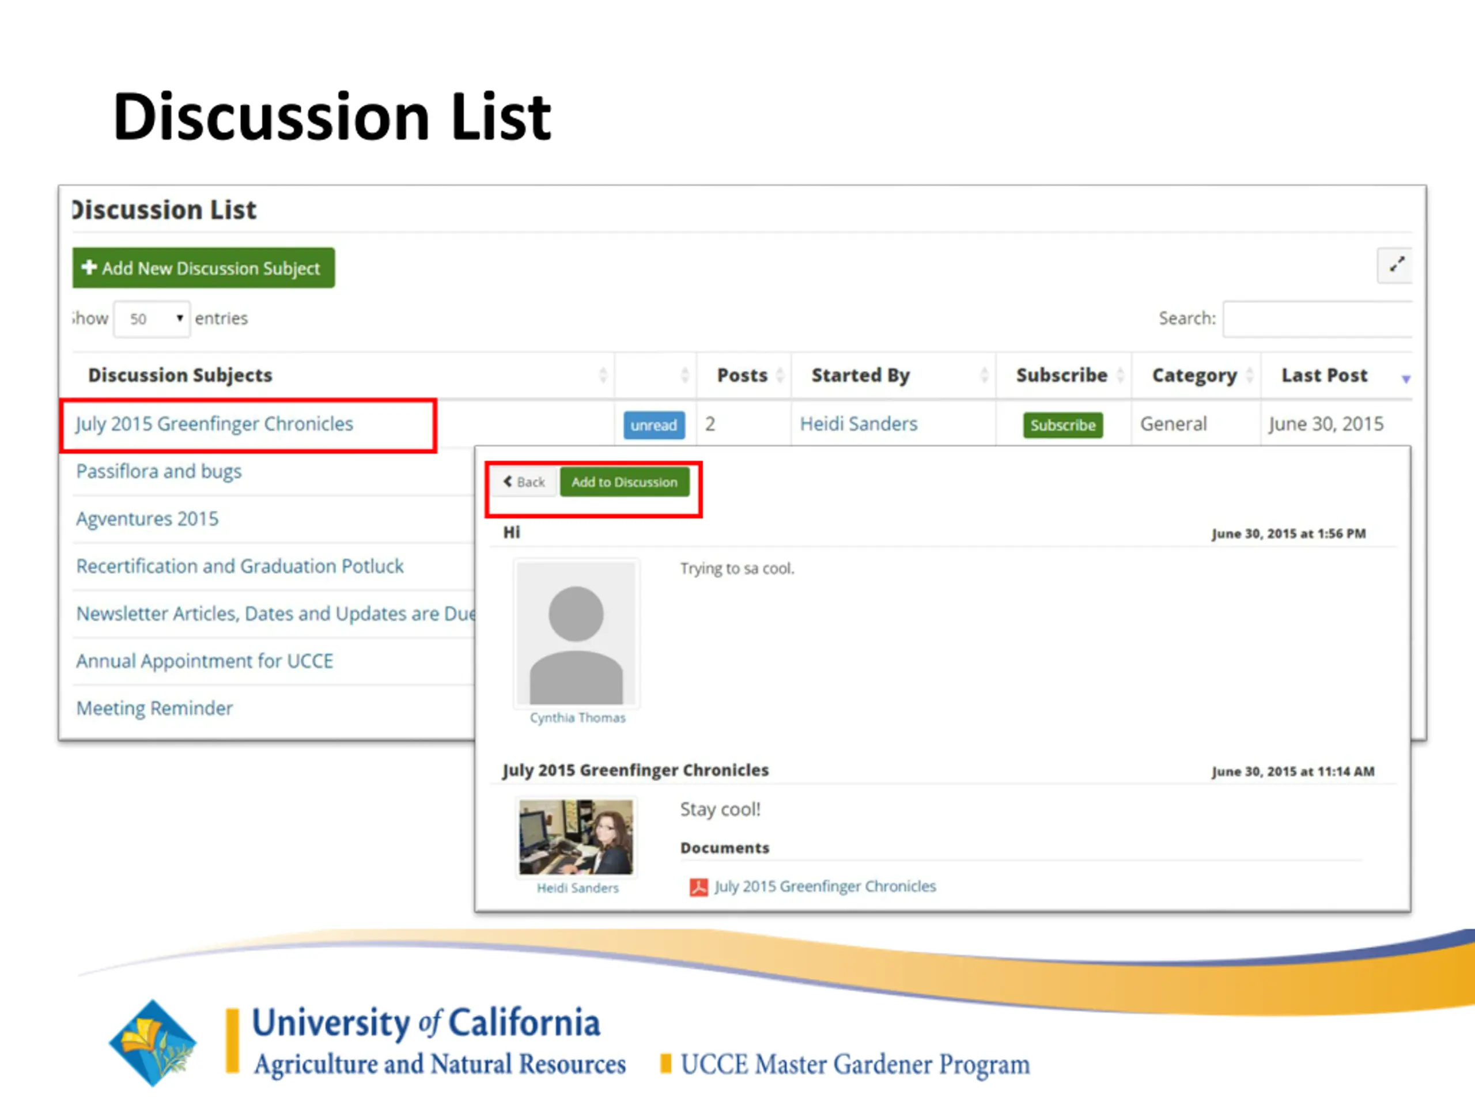Open the show entries dropdown
1475x1106 pixels.
(152, 319)
